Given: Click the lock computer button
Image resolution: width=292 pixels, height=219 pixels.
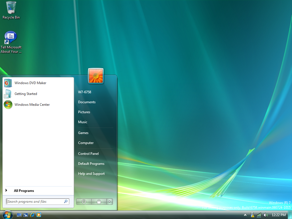Looking at the screenshot, I should [99, 202].
